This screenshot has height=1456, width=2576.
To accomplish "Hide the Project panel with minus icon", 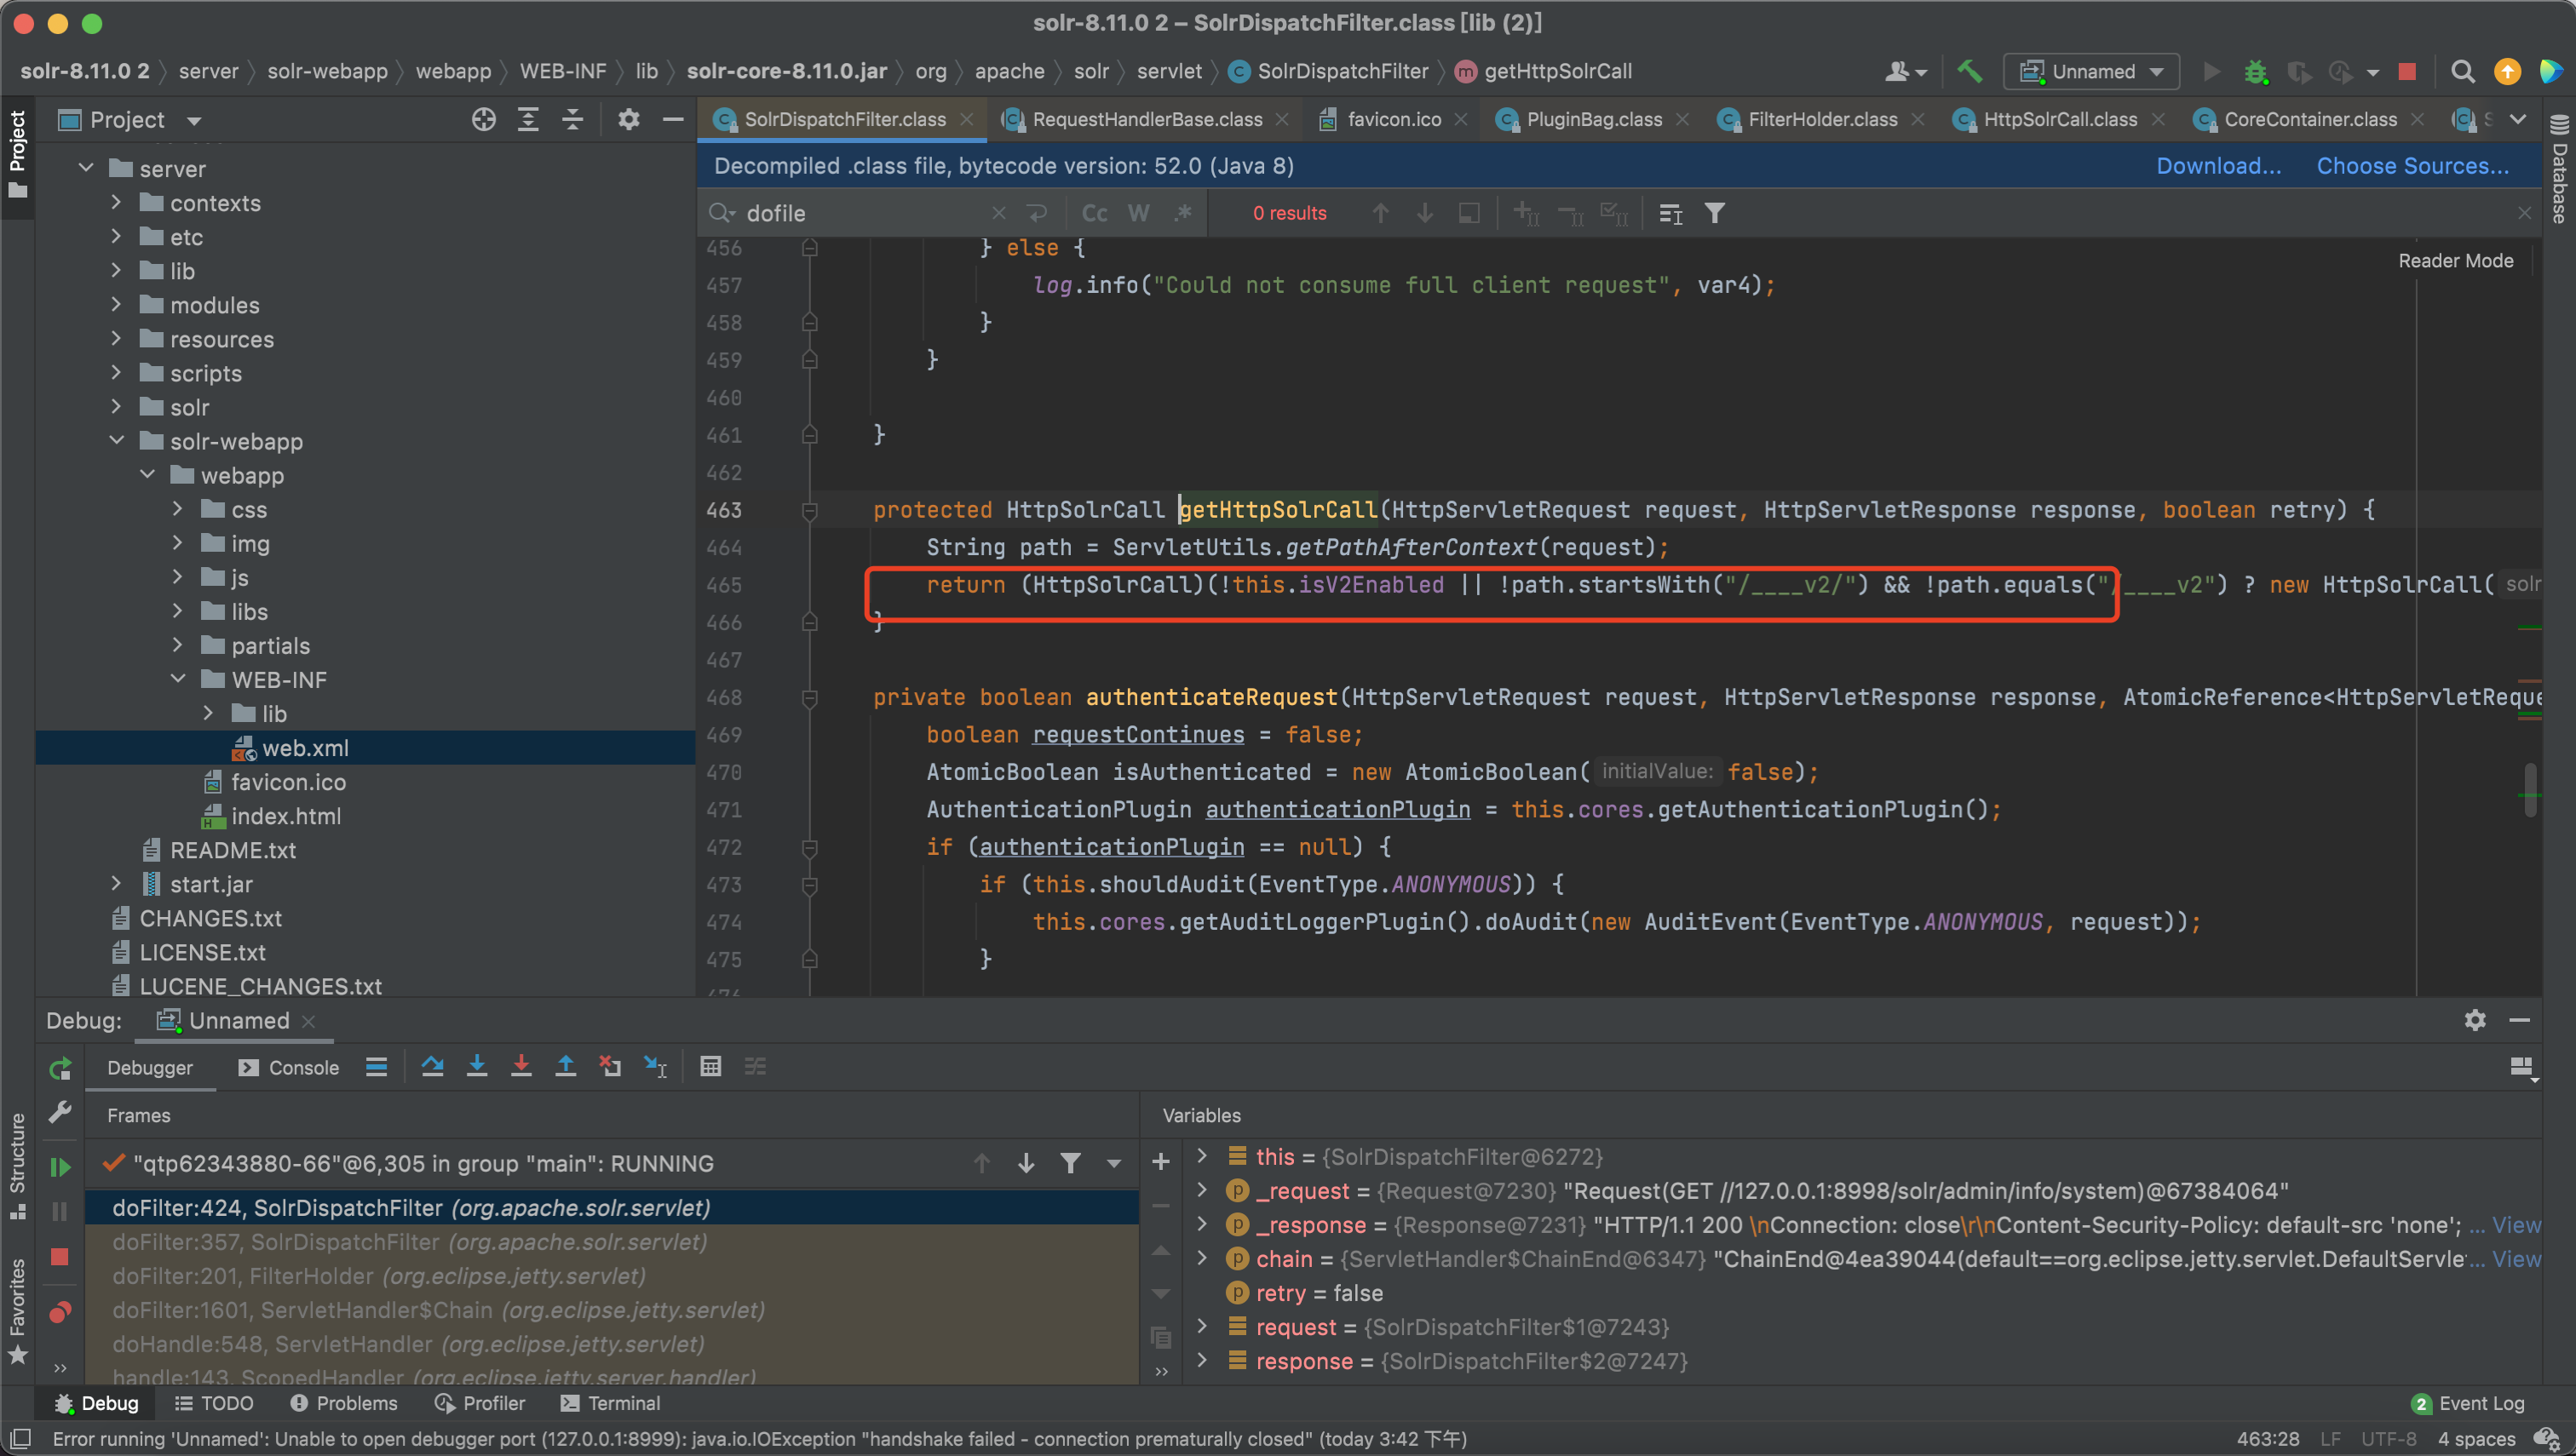I will coord(673,120).
